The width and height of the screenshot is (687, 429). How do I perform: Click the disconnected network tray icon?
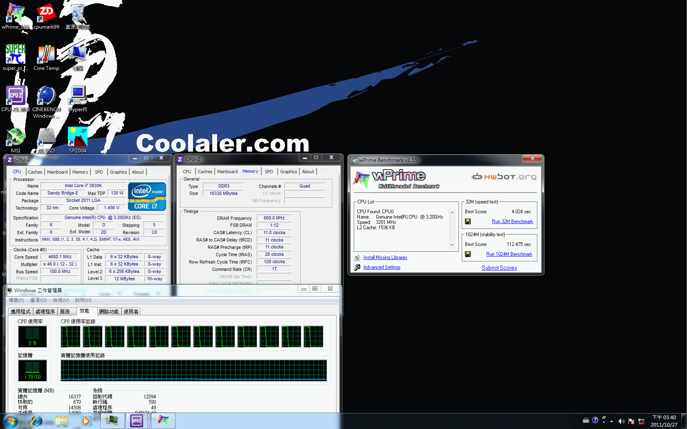pyautogui.click(x=641, y=421)
